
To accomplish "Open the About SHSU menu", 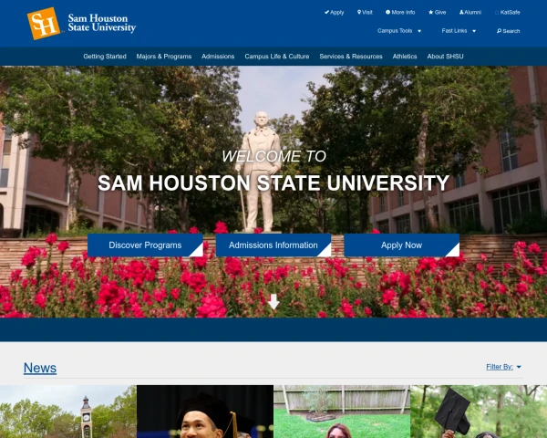I will tap(446, 57).
